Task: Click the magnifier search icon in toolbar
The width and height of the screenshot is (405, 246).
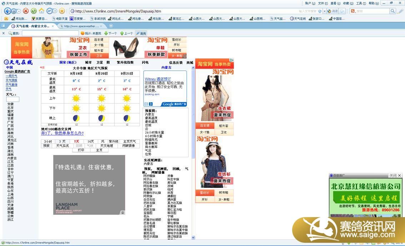Action: [x=392, y=11]
